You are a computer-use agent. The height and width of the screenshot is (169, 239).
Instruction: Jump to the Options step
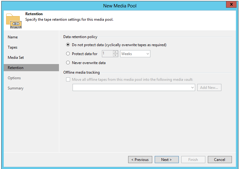[14, 78]
